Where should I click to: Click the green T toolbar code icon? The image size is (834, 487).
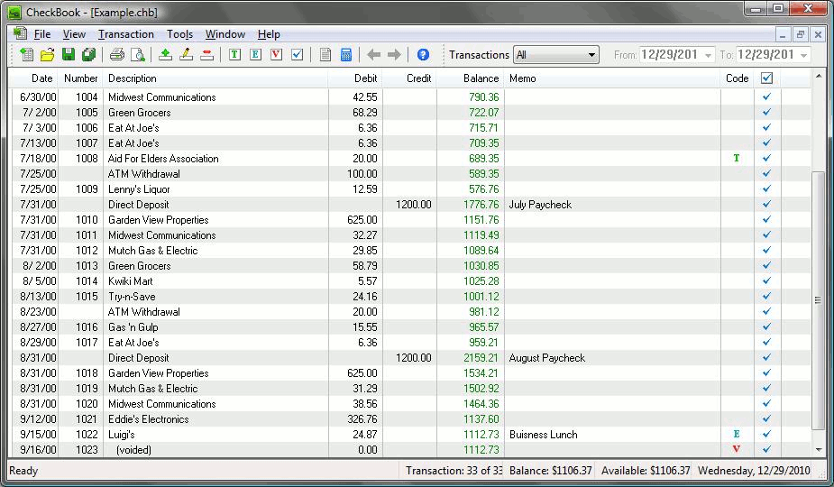click(234, 54)
